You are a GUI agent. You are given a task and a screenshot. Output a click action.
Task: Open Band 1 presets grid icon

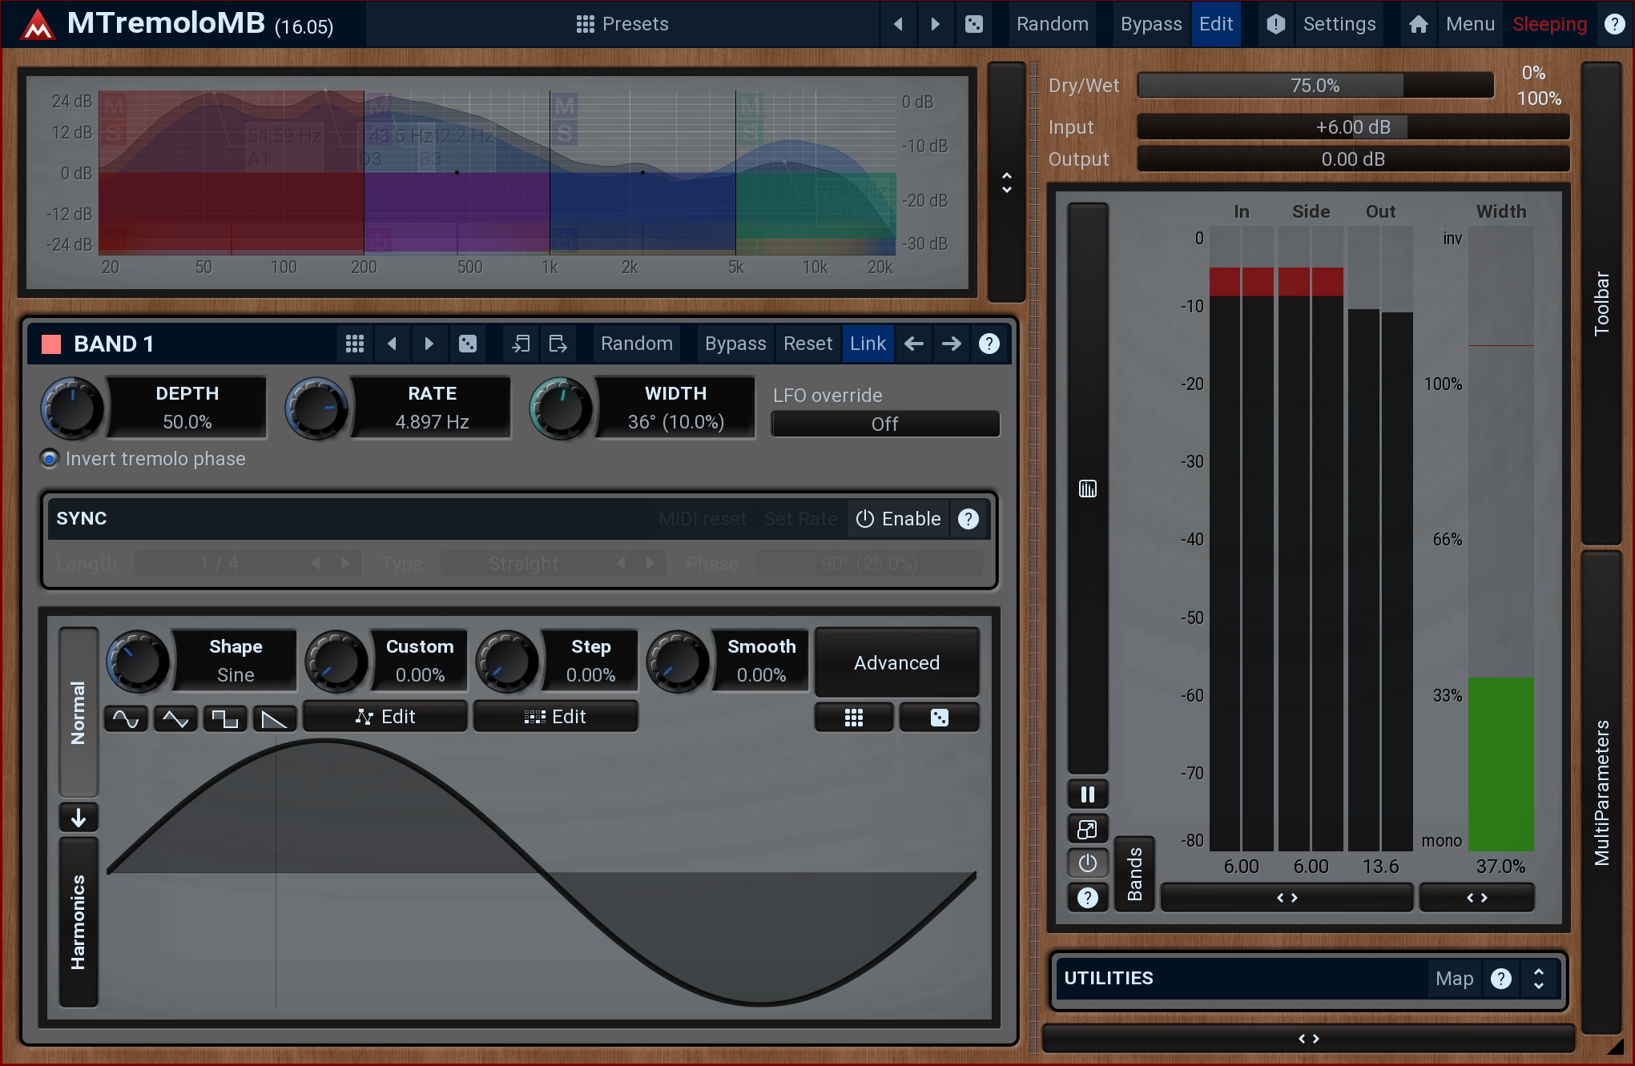click(355, 344)
